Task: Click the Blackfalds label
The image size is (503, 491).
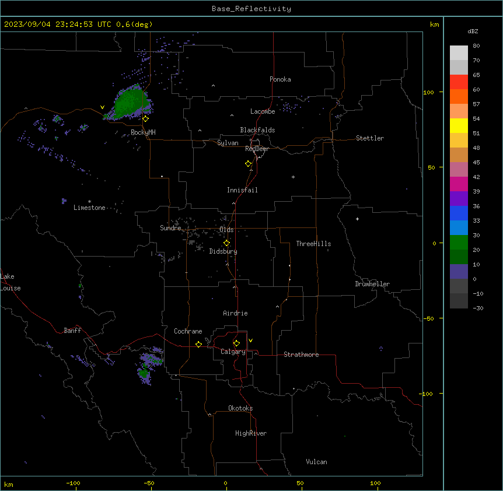Action: tap(257, 130)
